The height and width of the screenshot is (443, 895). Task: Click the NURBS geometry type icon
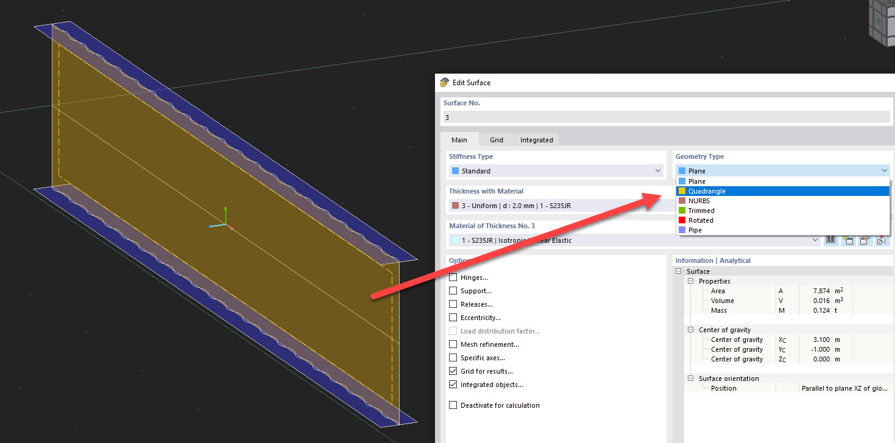(x=681, y=200)
